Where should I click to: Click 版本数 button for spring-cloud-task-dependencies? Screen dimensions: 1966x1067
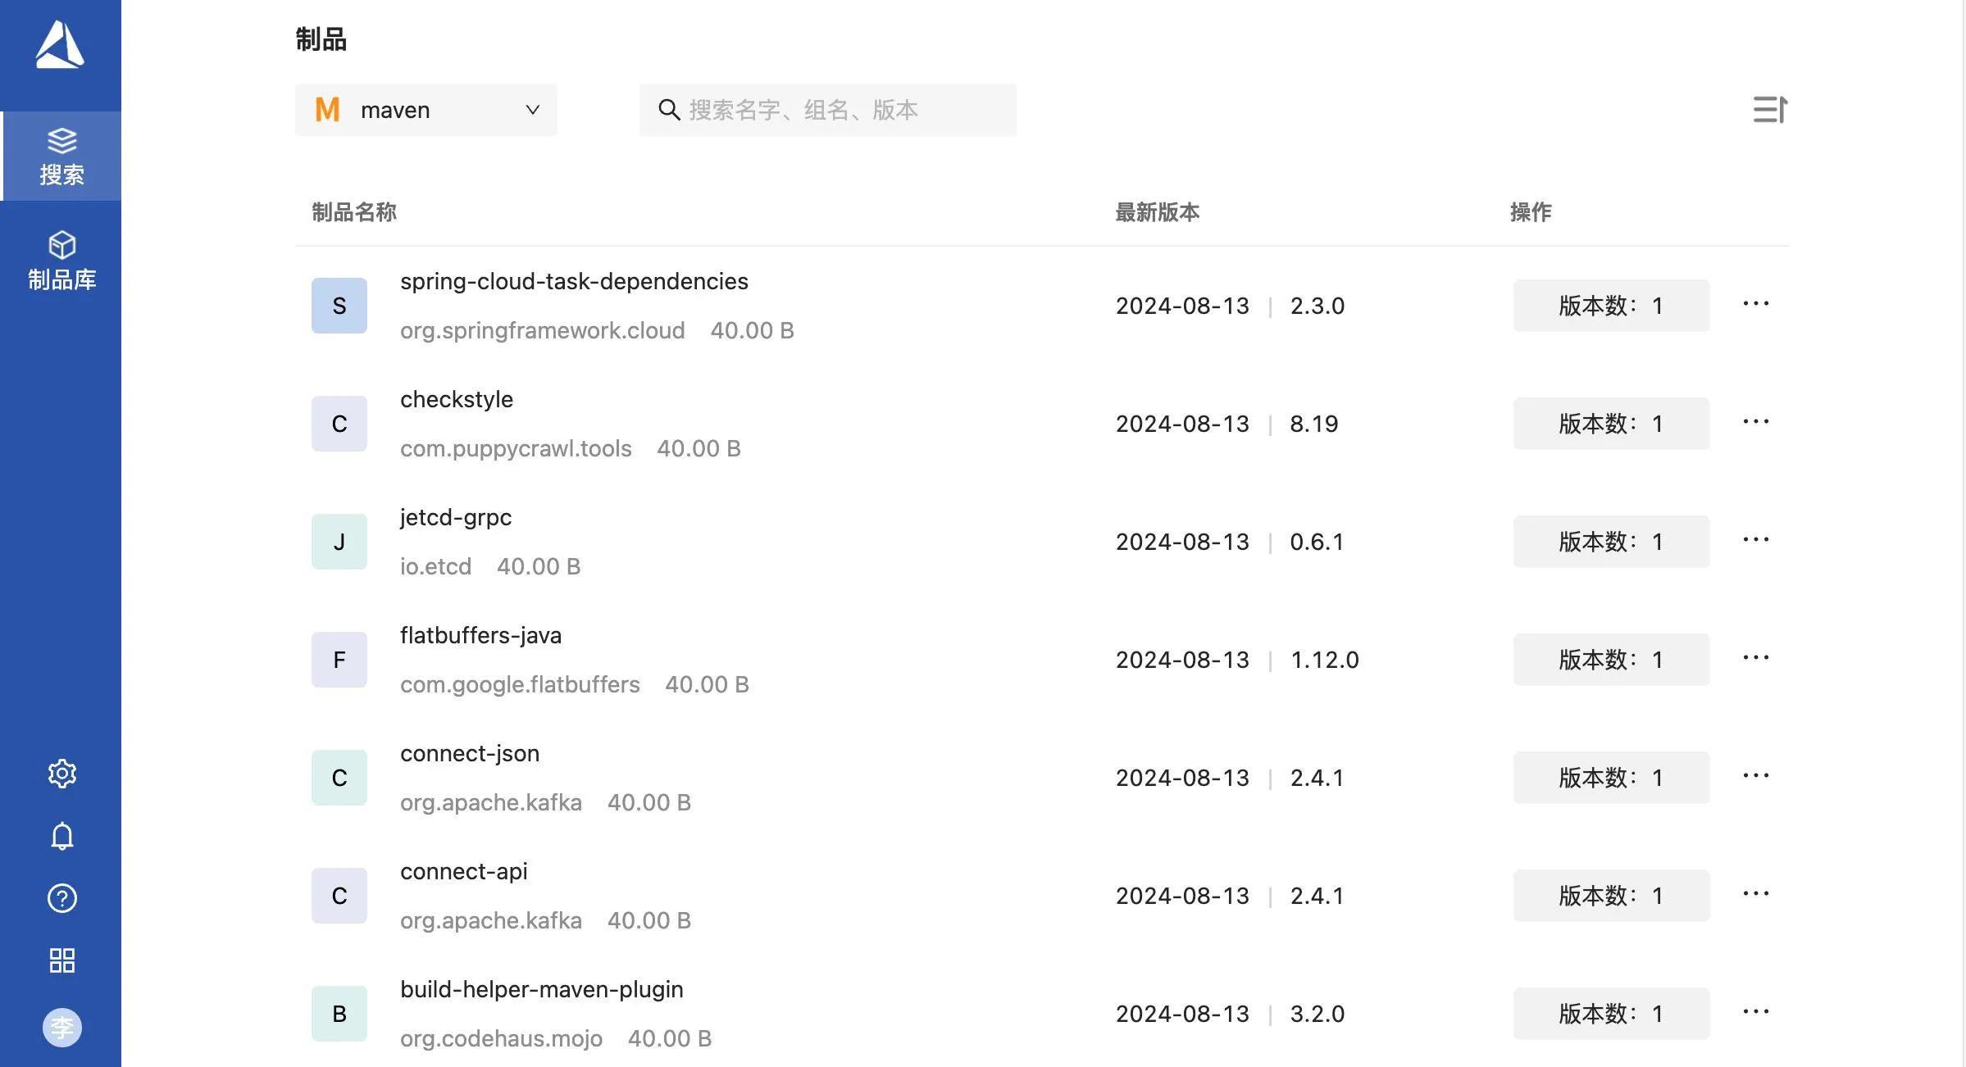(1612, 306)
